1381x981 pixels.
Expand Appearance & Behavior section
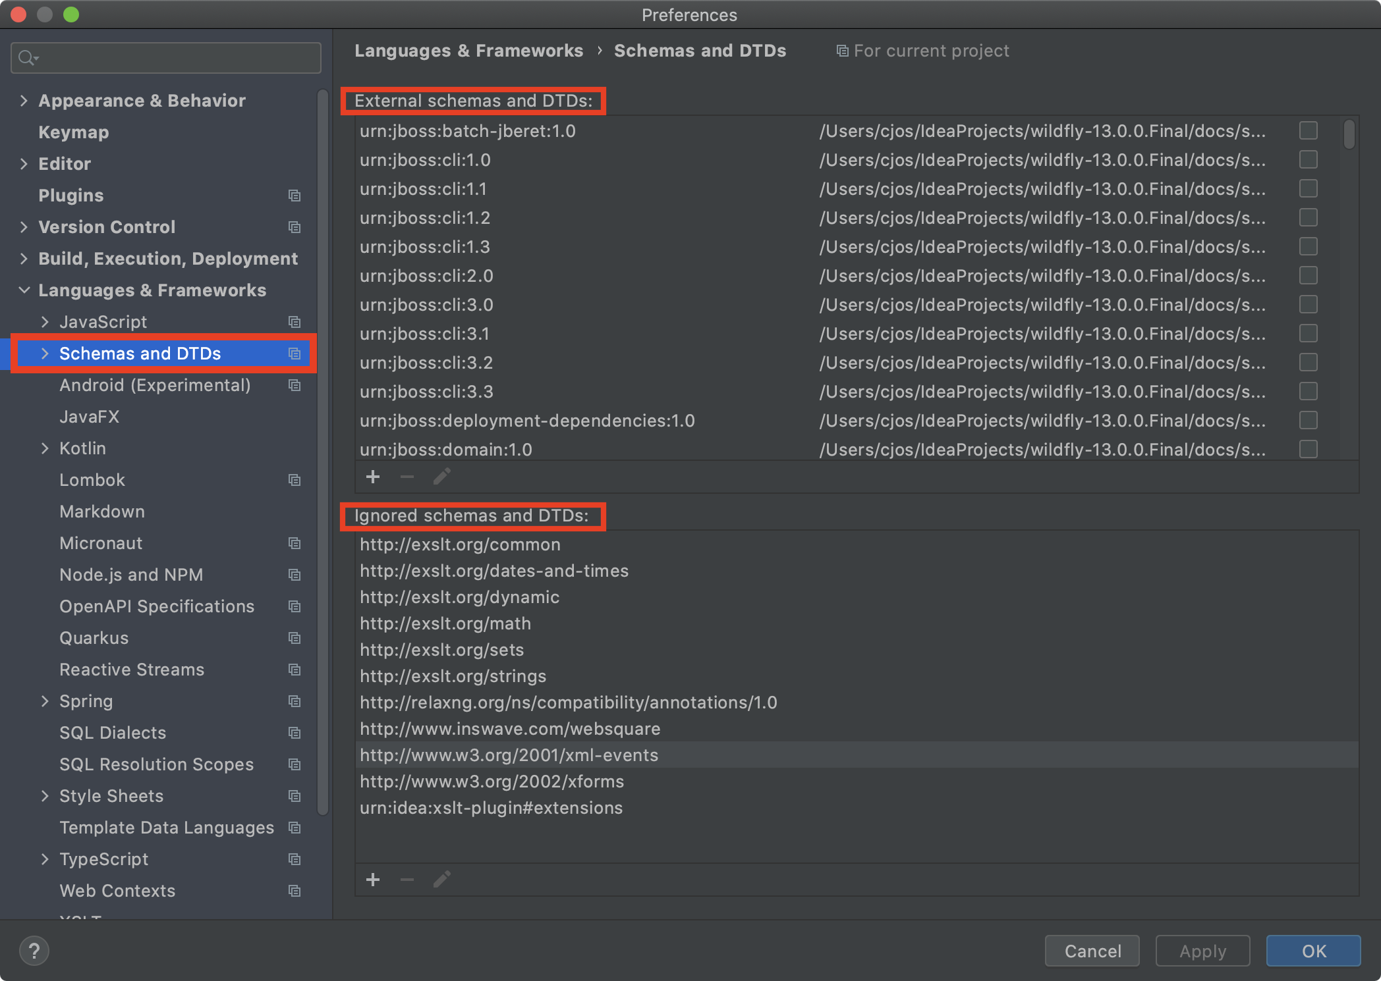tap(24, 101)
